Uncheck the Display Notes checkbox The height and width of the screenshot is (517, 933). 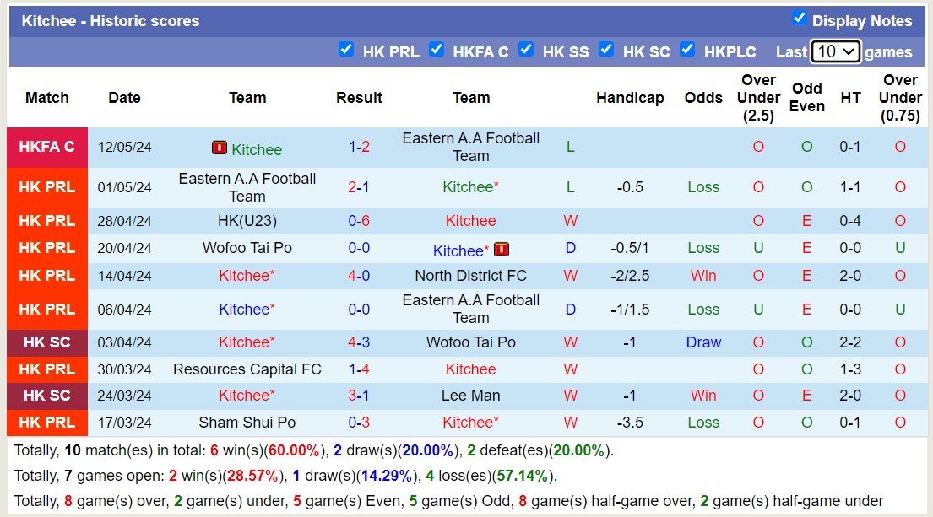799,18
